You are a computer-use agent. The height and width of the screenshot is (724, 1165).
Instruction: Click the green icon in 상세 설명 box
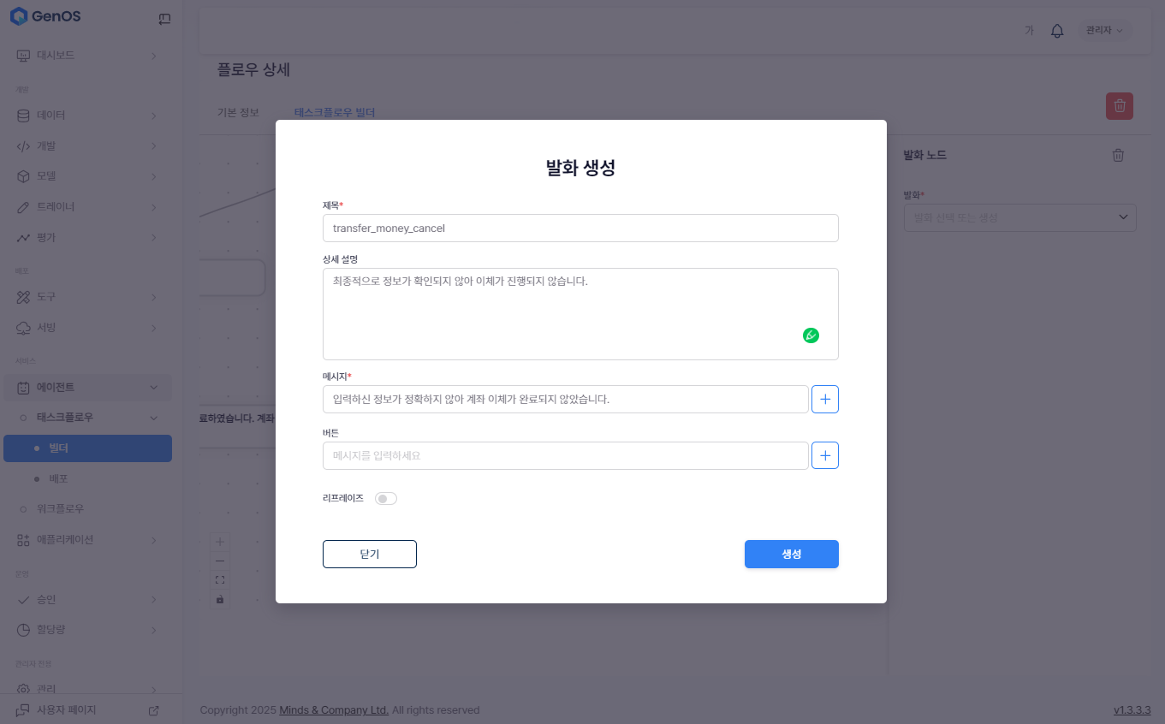click(x=811, y=335)
